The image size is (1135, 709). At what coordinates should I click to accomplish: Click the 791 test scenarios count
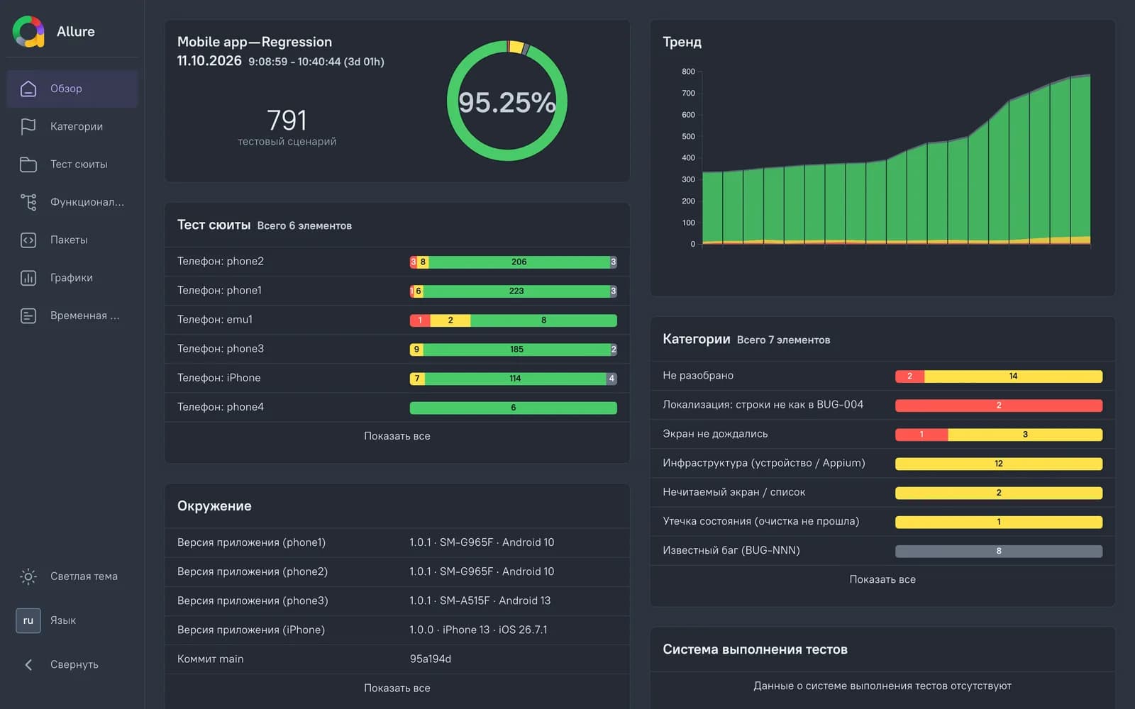coord(287,120)
